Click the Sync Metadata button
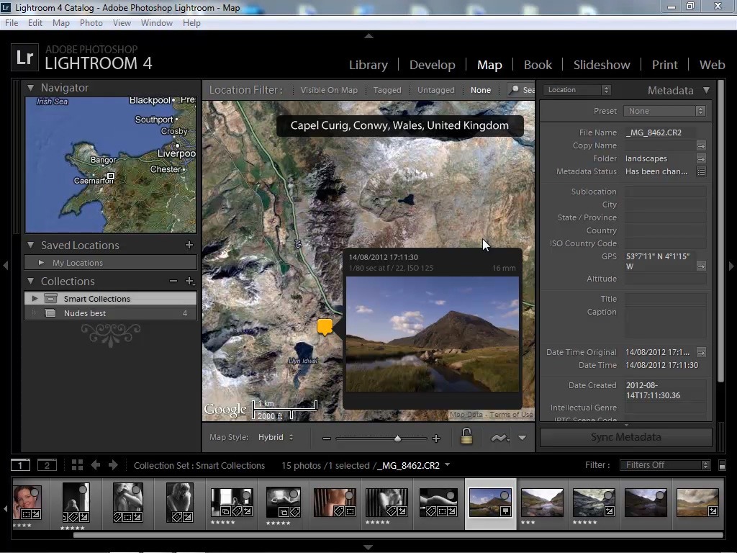 [x=625, y=437]
